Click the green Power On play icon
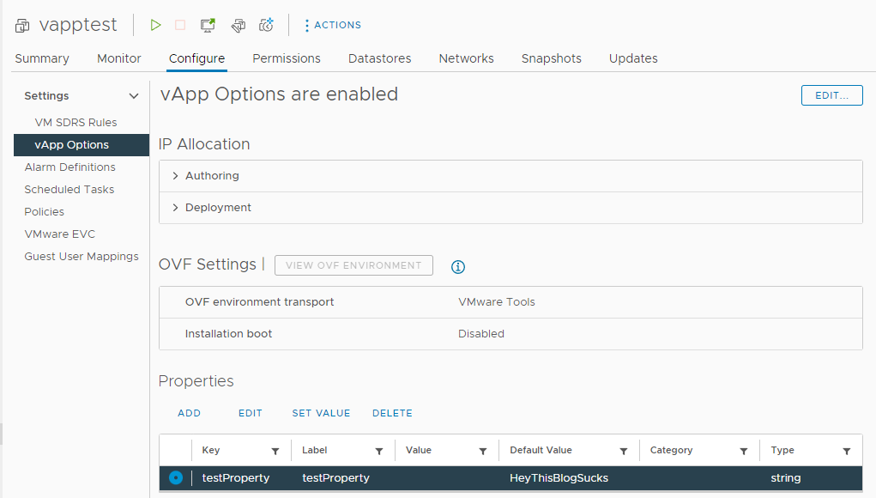Image resolution: width=876 pixels, height=498 pixels. pos(155,25)
